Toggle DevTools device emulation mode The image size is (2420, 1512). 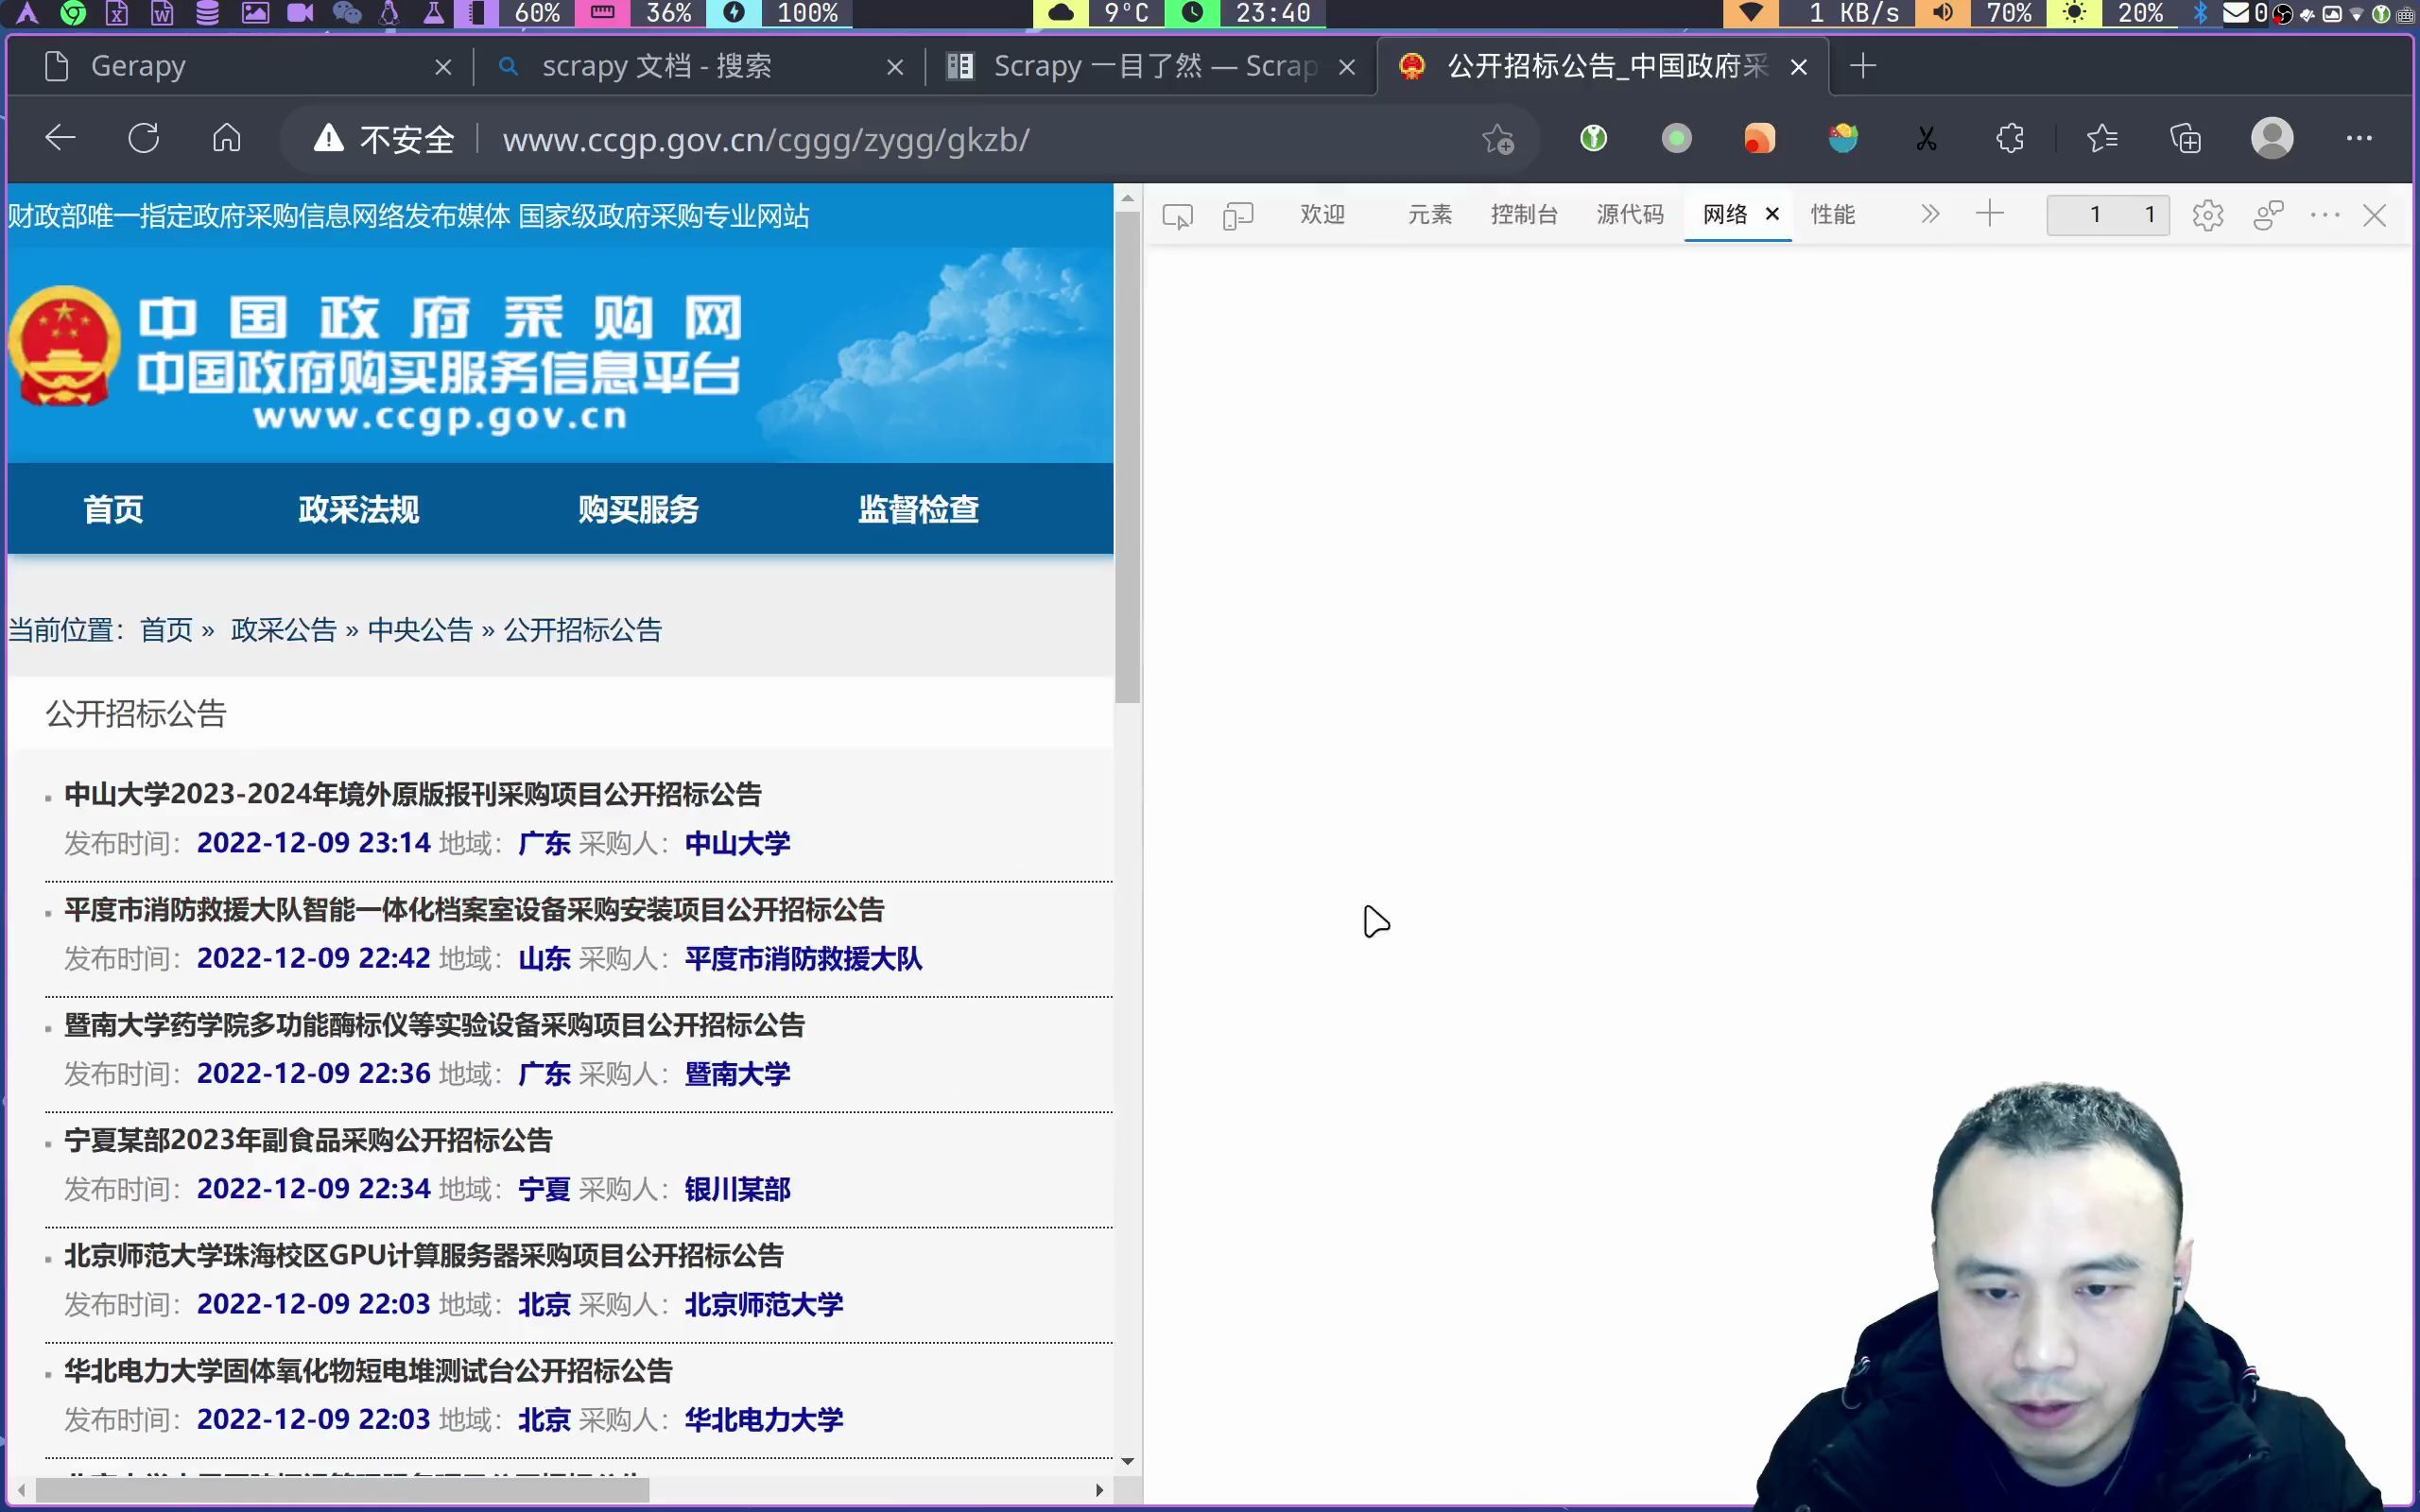click(1238, 215)
